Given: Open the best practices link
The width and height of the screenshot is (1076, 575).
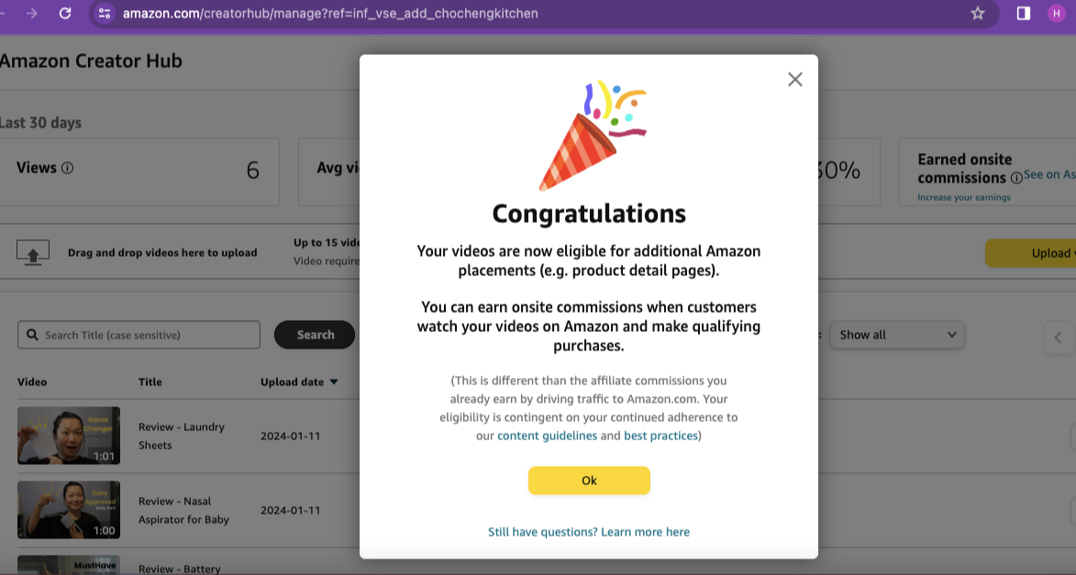Looking at the screenshot, I should [x=660, y=436].
